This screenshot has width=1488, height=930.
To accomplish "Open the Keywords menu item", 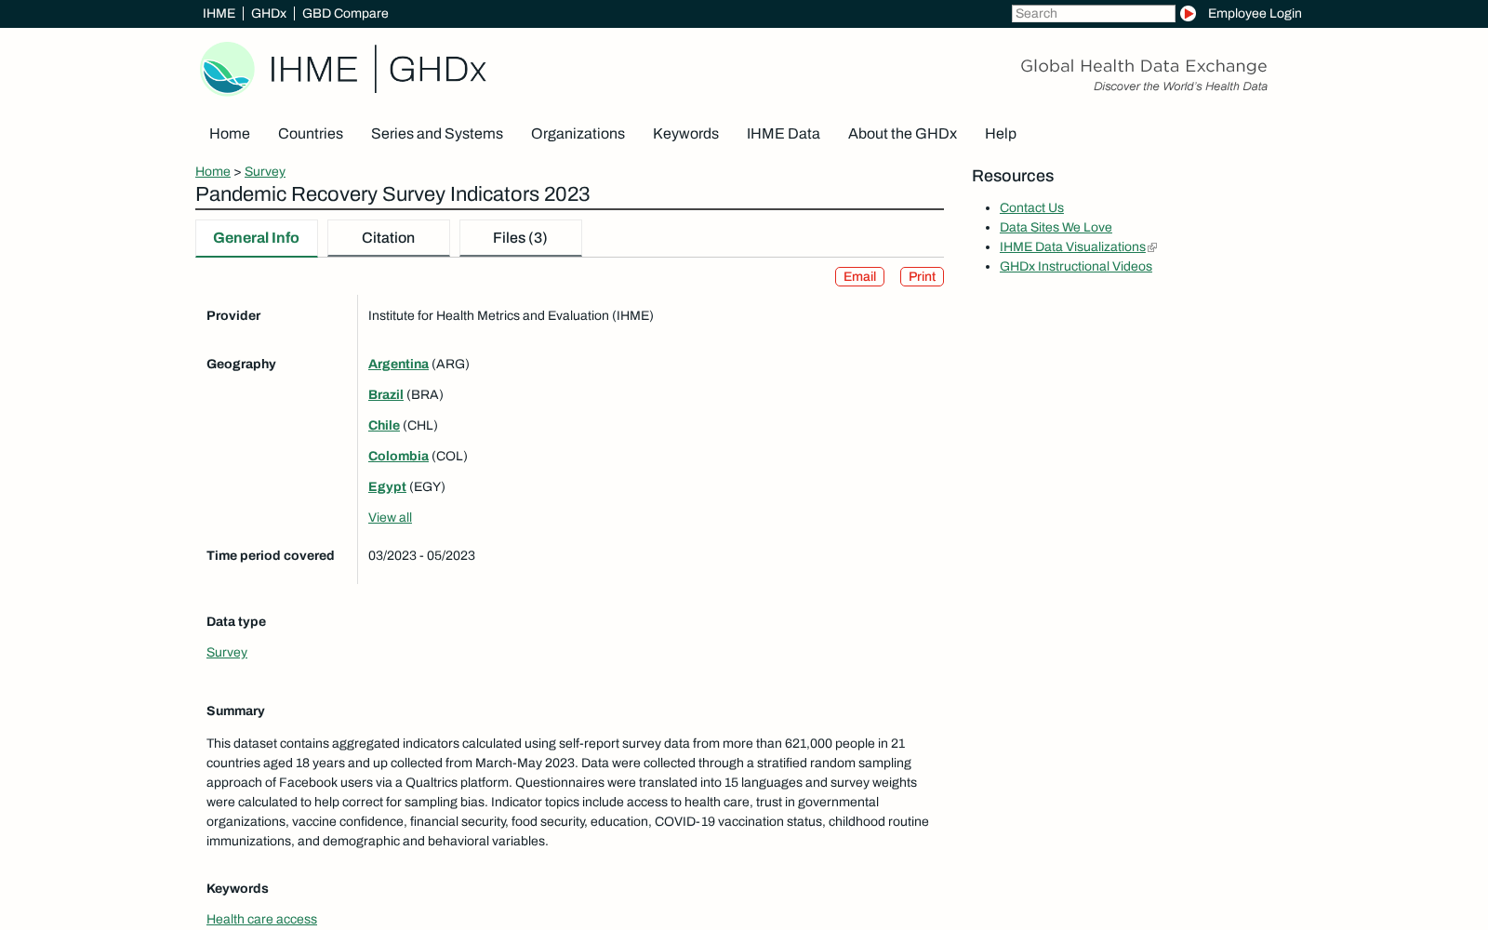I will point(685,134).
